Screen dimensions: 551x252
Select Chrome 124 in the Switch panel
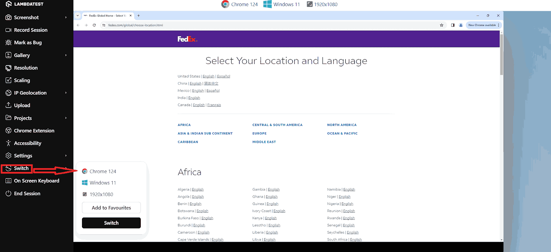[x=99, y=171]
